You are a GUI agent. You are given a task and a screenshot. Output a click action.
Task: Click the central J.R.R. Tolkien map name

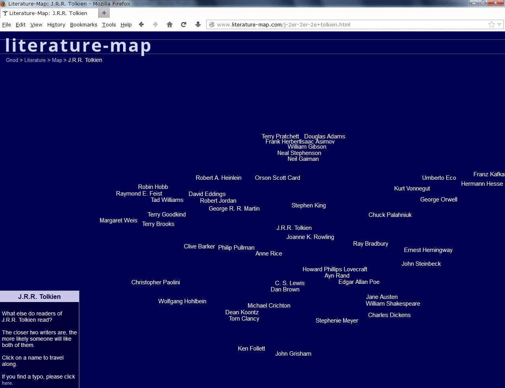point(294,228)
